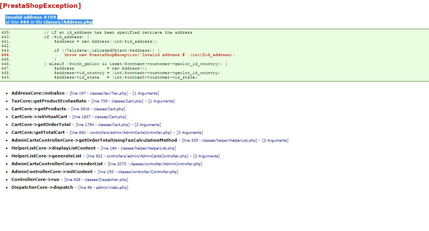Image resolution: width=429 pixels, height=231 pixels.
Task: Open line 922 AdminCartsController.php link
Action: [137, 156]
